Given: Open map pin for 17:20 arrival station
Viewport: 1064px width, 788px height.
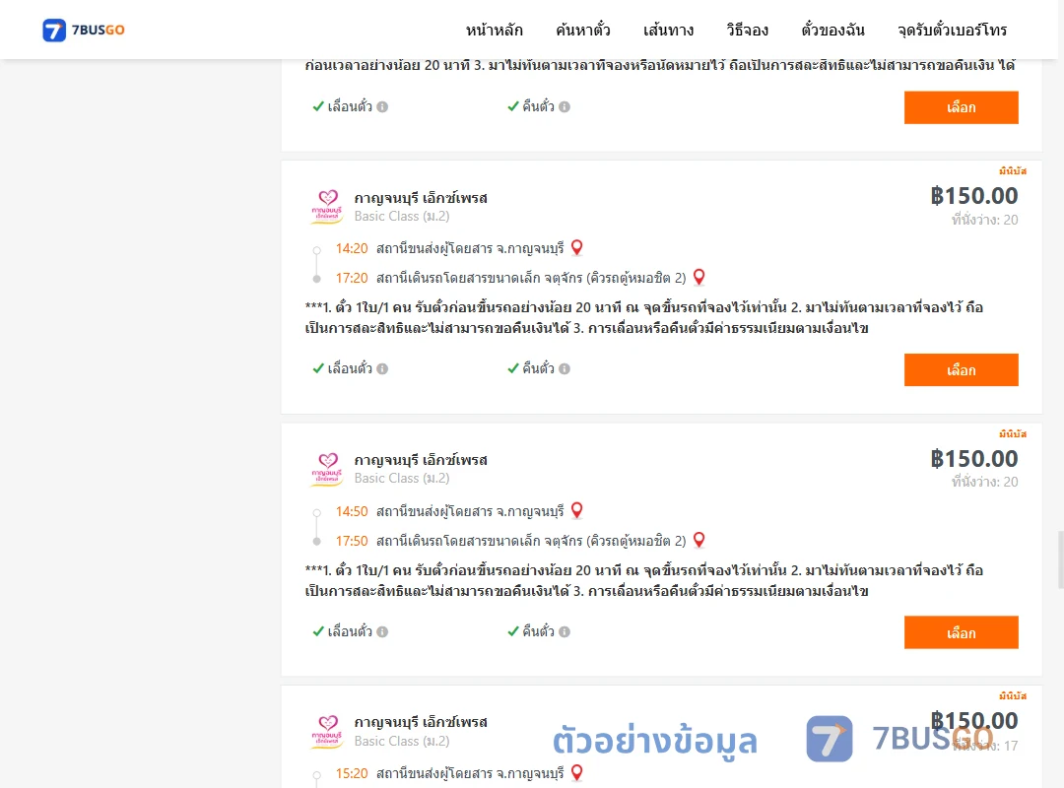Looking at the screenshot, I should [x=698, y=277].
